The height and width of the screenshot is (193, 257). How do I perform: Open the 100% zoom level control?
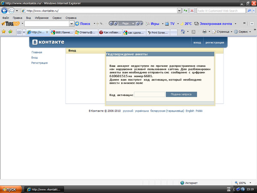(243, 183)
